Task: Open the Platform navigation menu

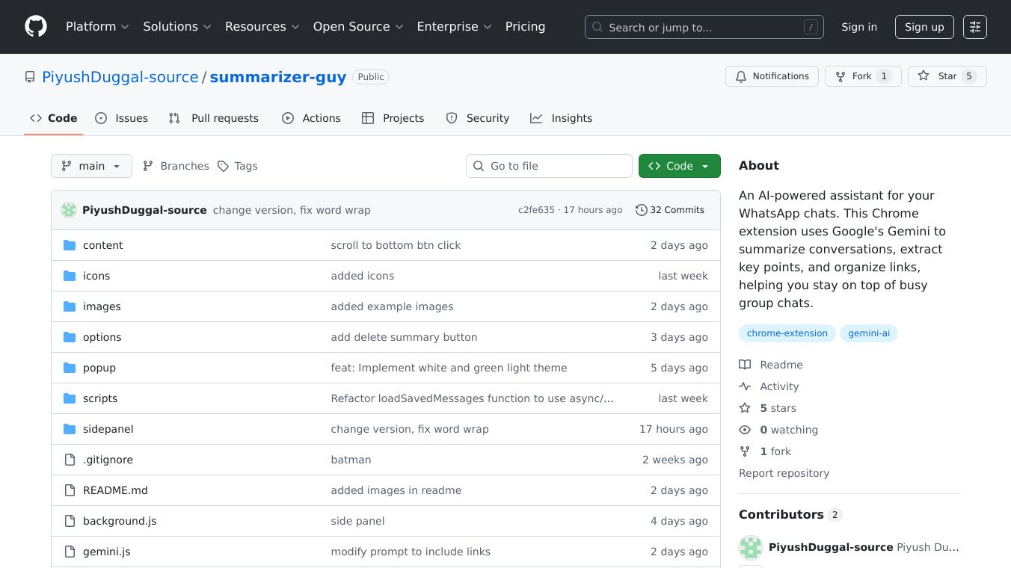Action: pos(97,27)
